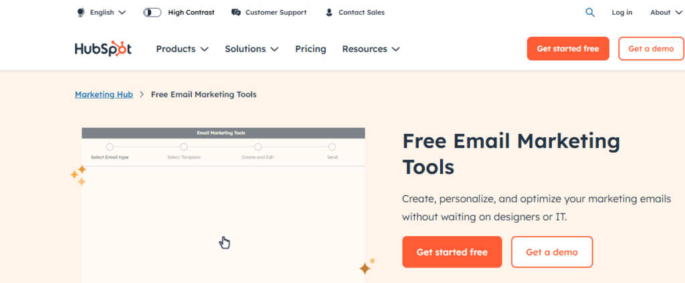
Task: Follow the Marketing Hub breadcrumb link
Action: pyautogui.click(x=104, y=94)
